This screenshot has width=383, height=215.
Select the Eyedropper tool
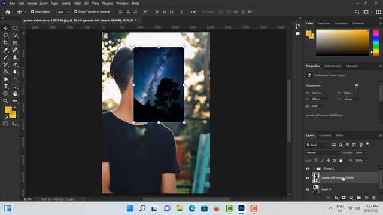click(x=5, y=50)
